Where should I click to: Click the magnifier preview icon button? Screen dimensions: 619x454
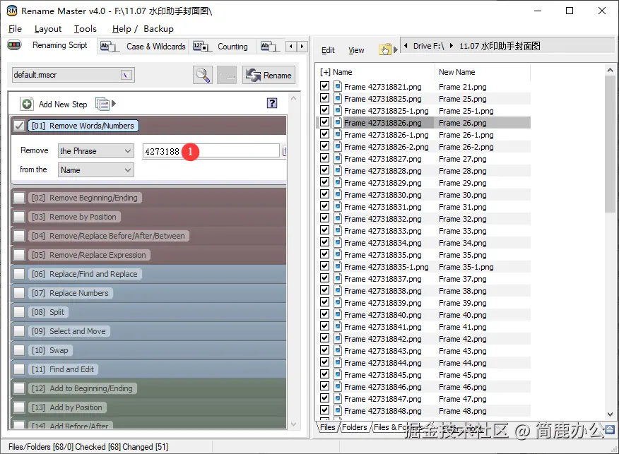(203, 75)
